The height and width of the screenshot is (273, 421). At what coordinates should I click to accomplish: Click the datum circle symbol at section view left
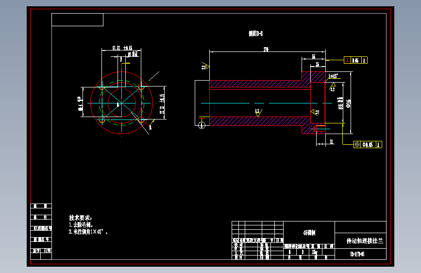(x=202, y=125)
